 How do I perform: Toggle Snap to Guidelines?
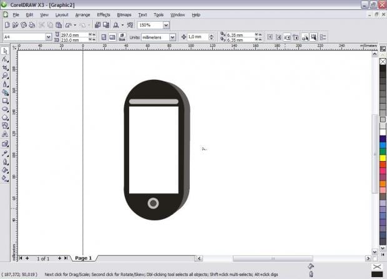pos(278,37)
